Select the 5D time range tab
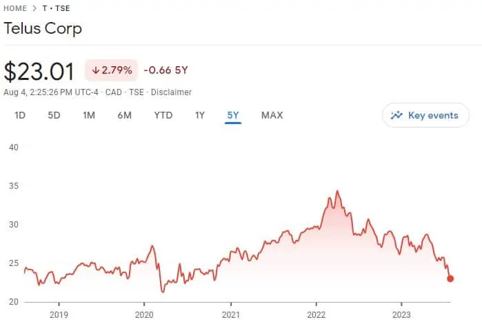The image size is (482, 335). point(54,115)
